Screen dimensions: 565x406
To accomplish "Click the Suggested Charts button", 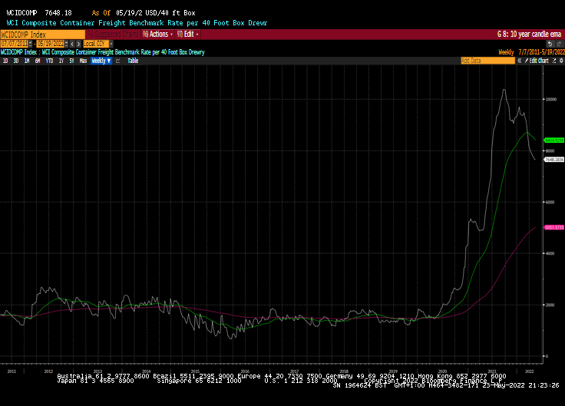I will click(111, 34).
